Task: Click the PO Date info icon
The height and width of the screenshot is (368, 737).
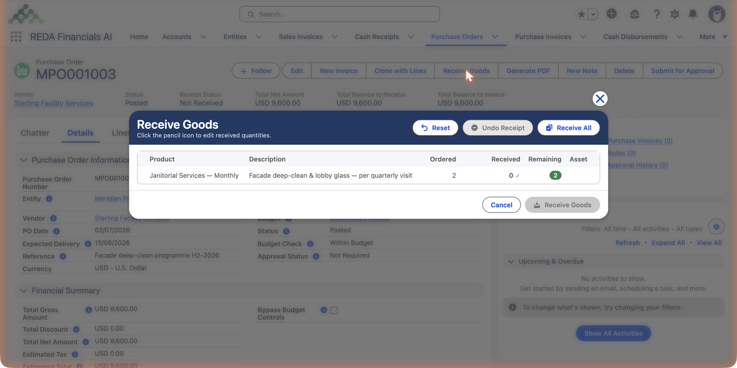Action: point(56,231)
